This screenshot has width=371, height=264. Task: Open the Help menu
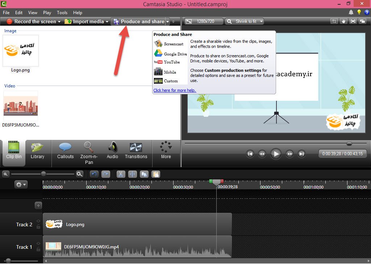pyautogui.click(x=78, y=13)
